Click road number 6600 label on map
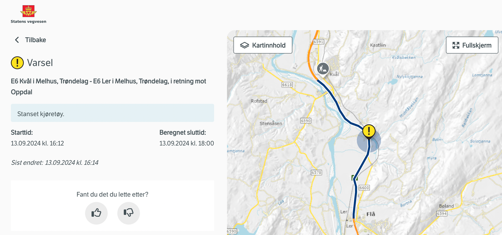502x235 pixels. [364, 188]
